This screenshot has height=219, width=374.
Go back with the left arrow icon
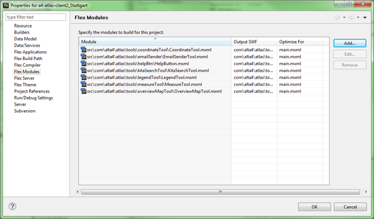[x=337, y=17]
